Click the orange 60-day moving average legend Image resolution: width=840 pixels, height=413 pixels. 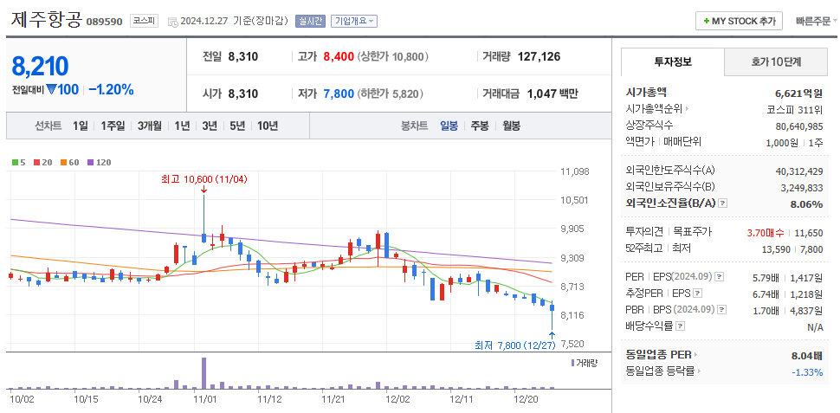coord(69,162)
